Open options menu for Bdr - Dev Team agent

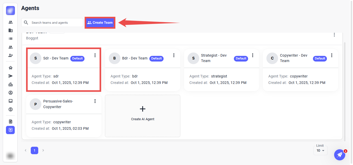[174, 55]
